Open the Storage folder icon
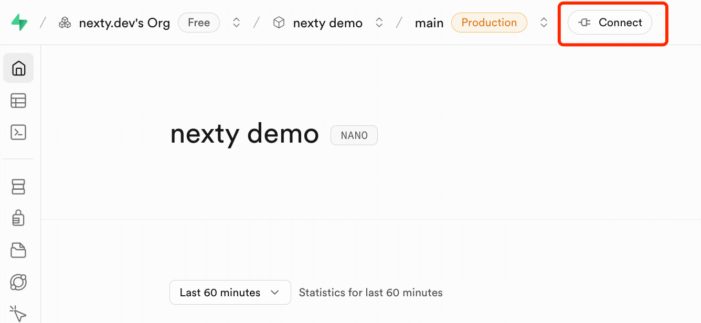 [x=18, y=250]
